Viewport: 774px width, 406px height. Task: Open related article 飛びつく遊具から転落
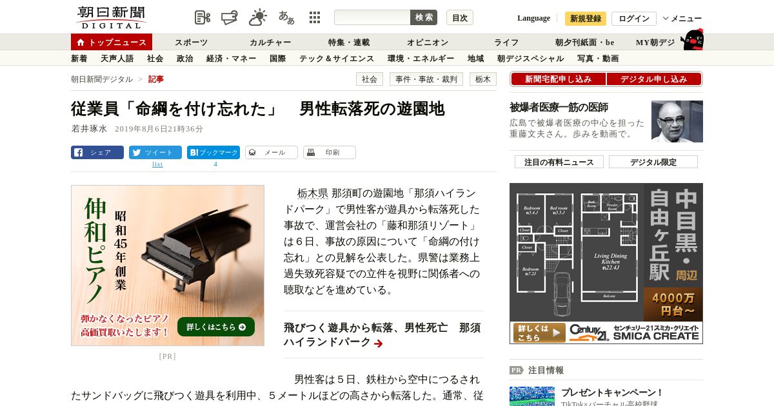[x=382, y=334]
